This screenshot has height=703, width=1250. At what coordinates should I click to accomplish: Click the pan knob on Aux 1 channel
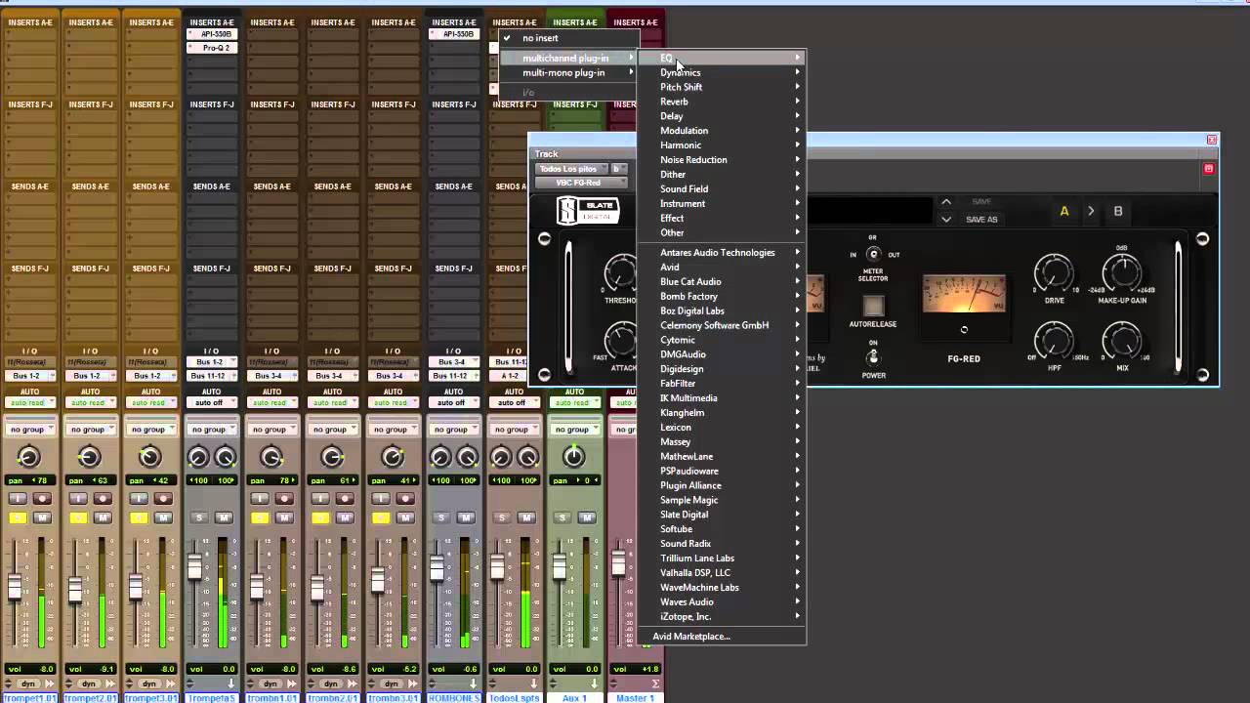click(x=574, y=456)
